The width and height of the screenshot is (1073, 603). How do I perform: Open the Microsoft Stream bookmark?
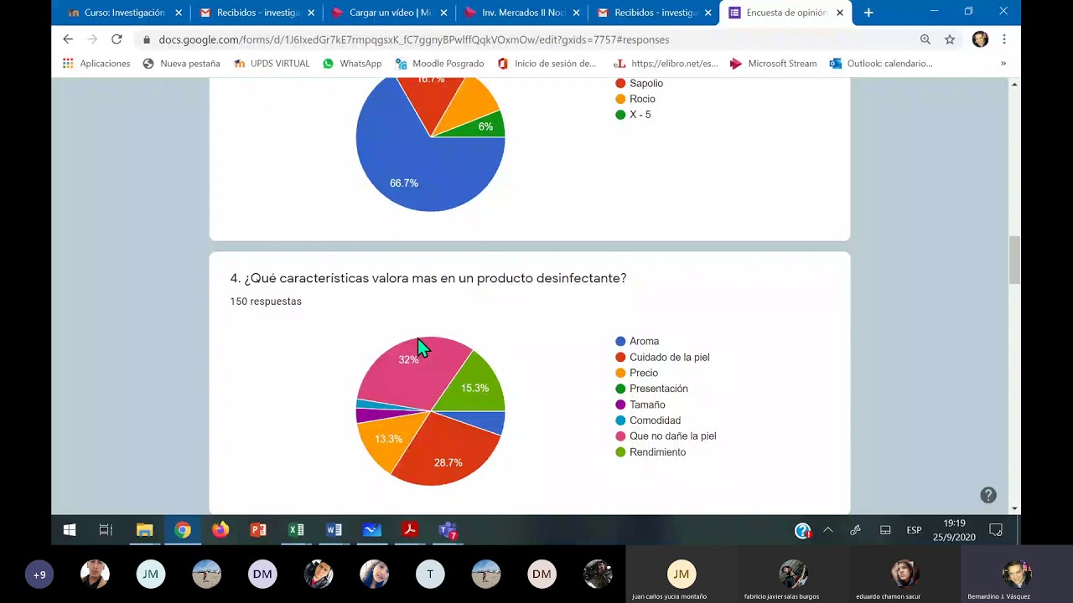click(773, 64)
